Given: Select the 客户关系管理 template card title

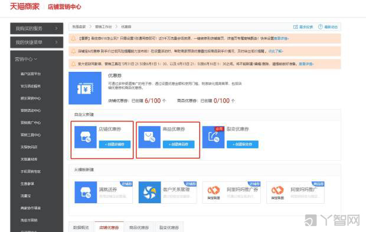Looking at the screenshot, I should (x=177, y=190).
